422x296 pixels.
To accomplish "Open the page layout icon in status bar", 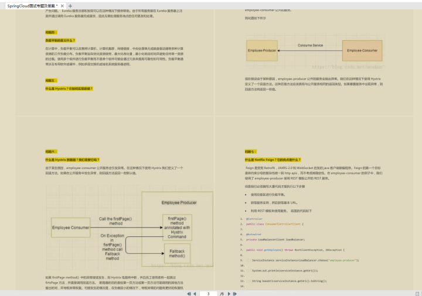I will [417, 294].
